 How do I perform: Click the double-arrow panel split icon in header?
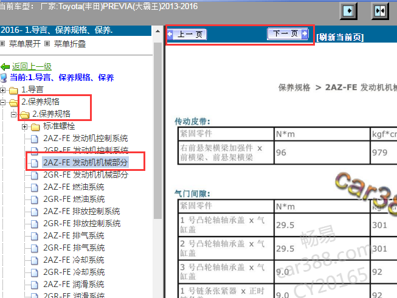click(380, 11)
